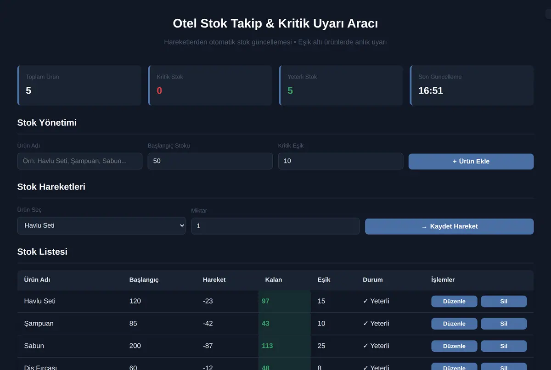Click the movement value -42
551x370 pixels.
tap(208, 324)
